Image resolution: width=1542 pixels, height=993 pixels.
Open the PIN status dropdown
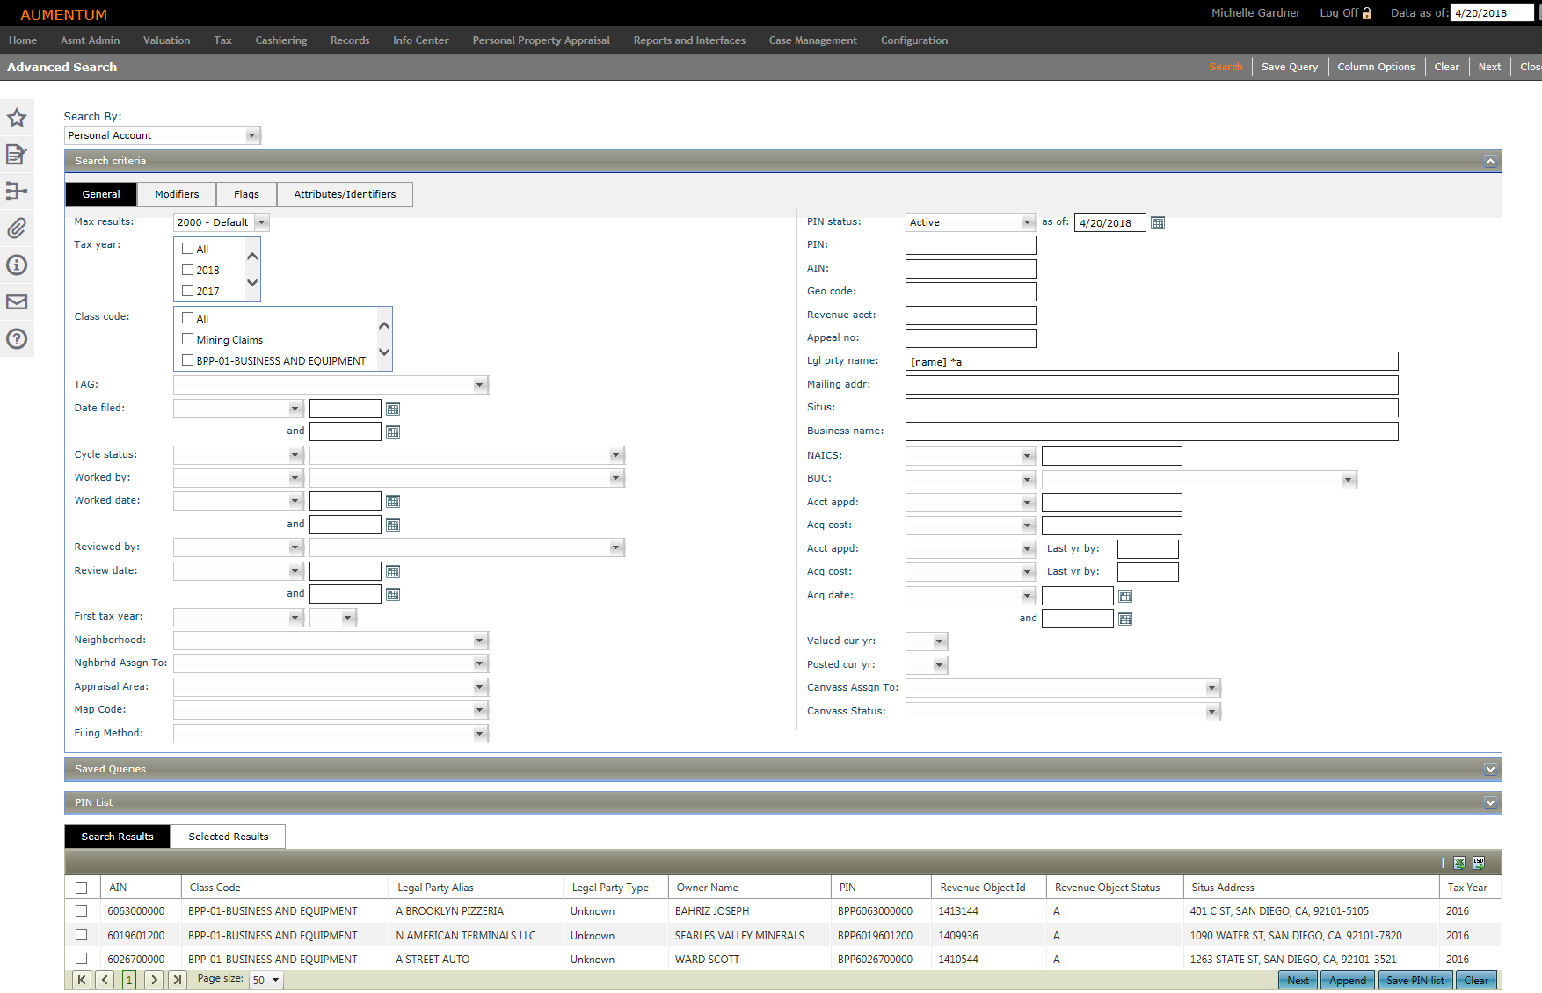pos(1027,223)
